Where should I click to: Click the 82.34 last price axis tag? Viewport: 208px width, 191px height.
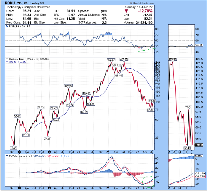click(x=199, y=145)
